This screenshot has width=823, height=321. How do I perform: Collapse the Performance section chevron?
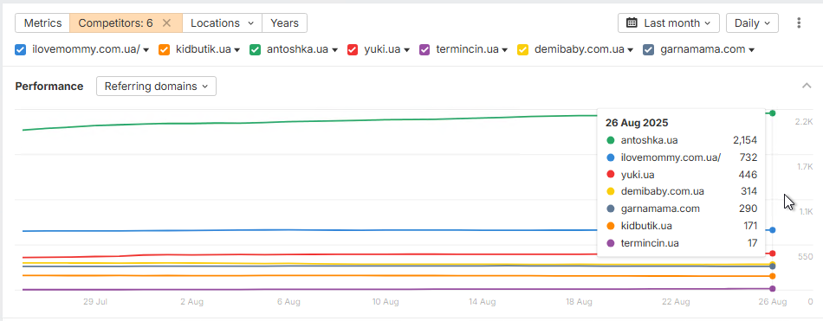pos(807,86)
